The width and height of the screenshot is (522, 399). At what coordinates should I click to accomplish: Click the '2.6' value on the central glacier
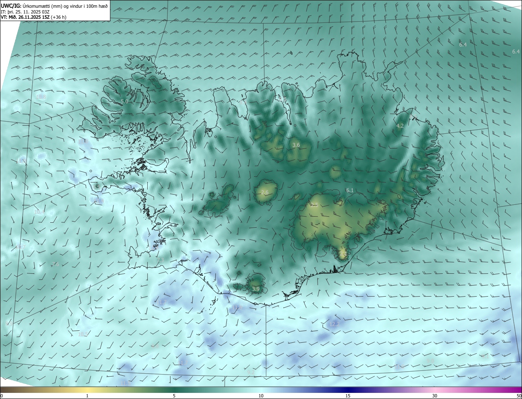pos(265,193)
